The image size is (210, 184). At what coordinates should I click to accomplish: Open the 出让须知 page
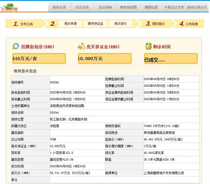[x=106, y=7]
